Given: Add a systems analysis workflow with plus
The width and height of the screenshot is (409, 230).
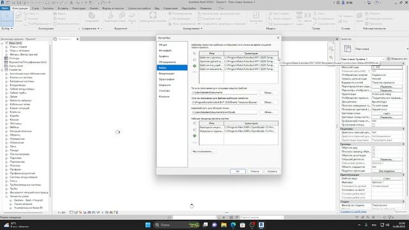Looking at the screenshot, I should pos(194,136).
